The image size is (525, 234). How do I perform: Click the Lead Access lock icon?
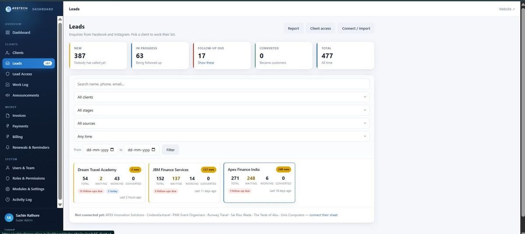tap(7, 74)
